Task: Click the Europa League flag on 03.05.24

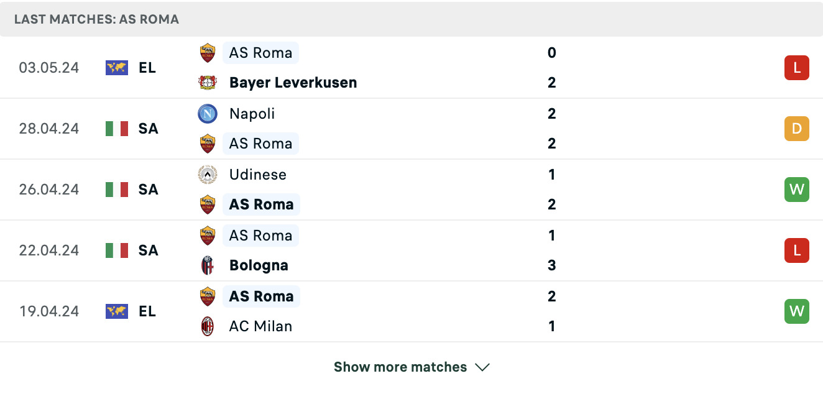Action: pos(117,68)
